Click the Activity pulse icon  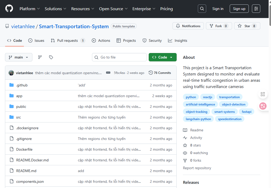[185, 138]
